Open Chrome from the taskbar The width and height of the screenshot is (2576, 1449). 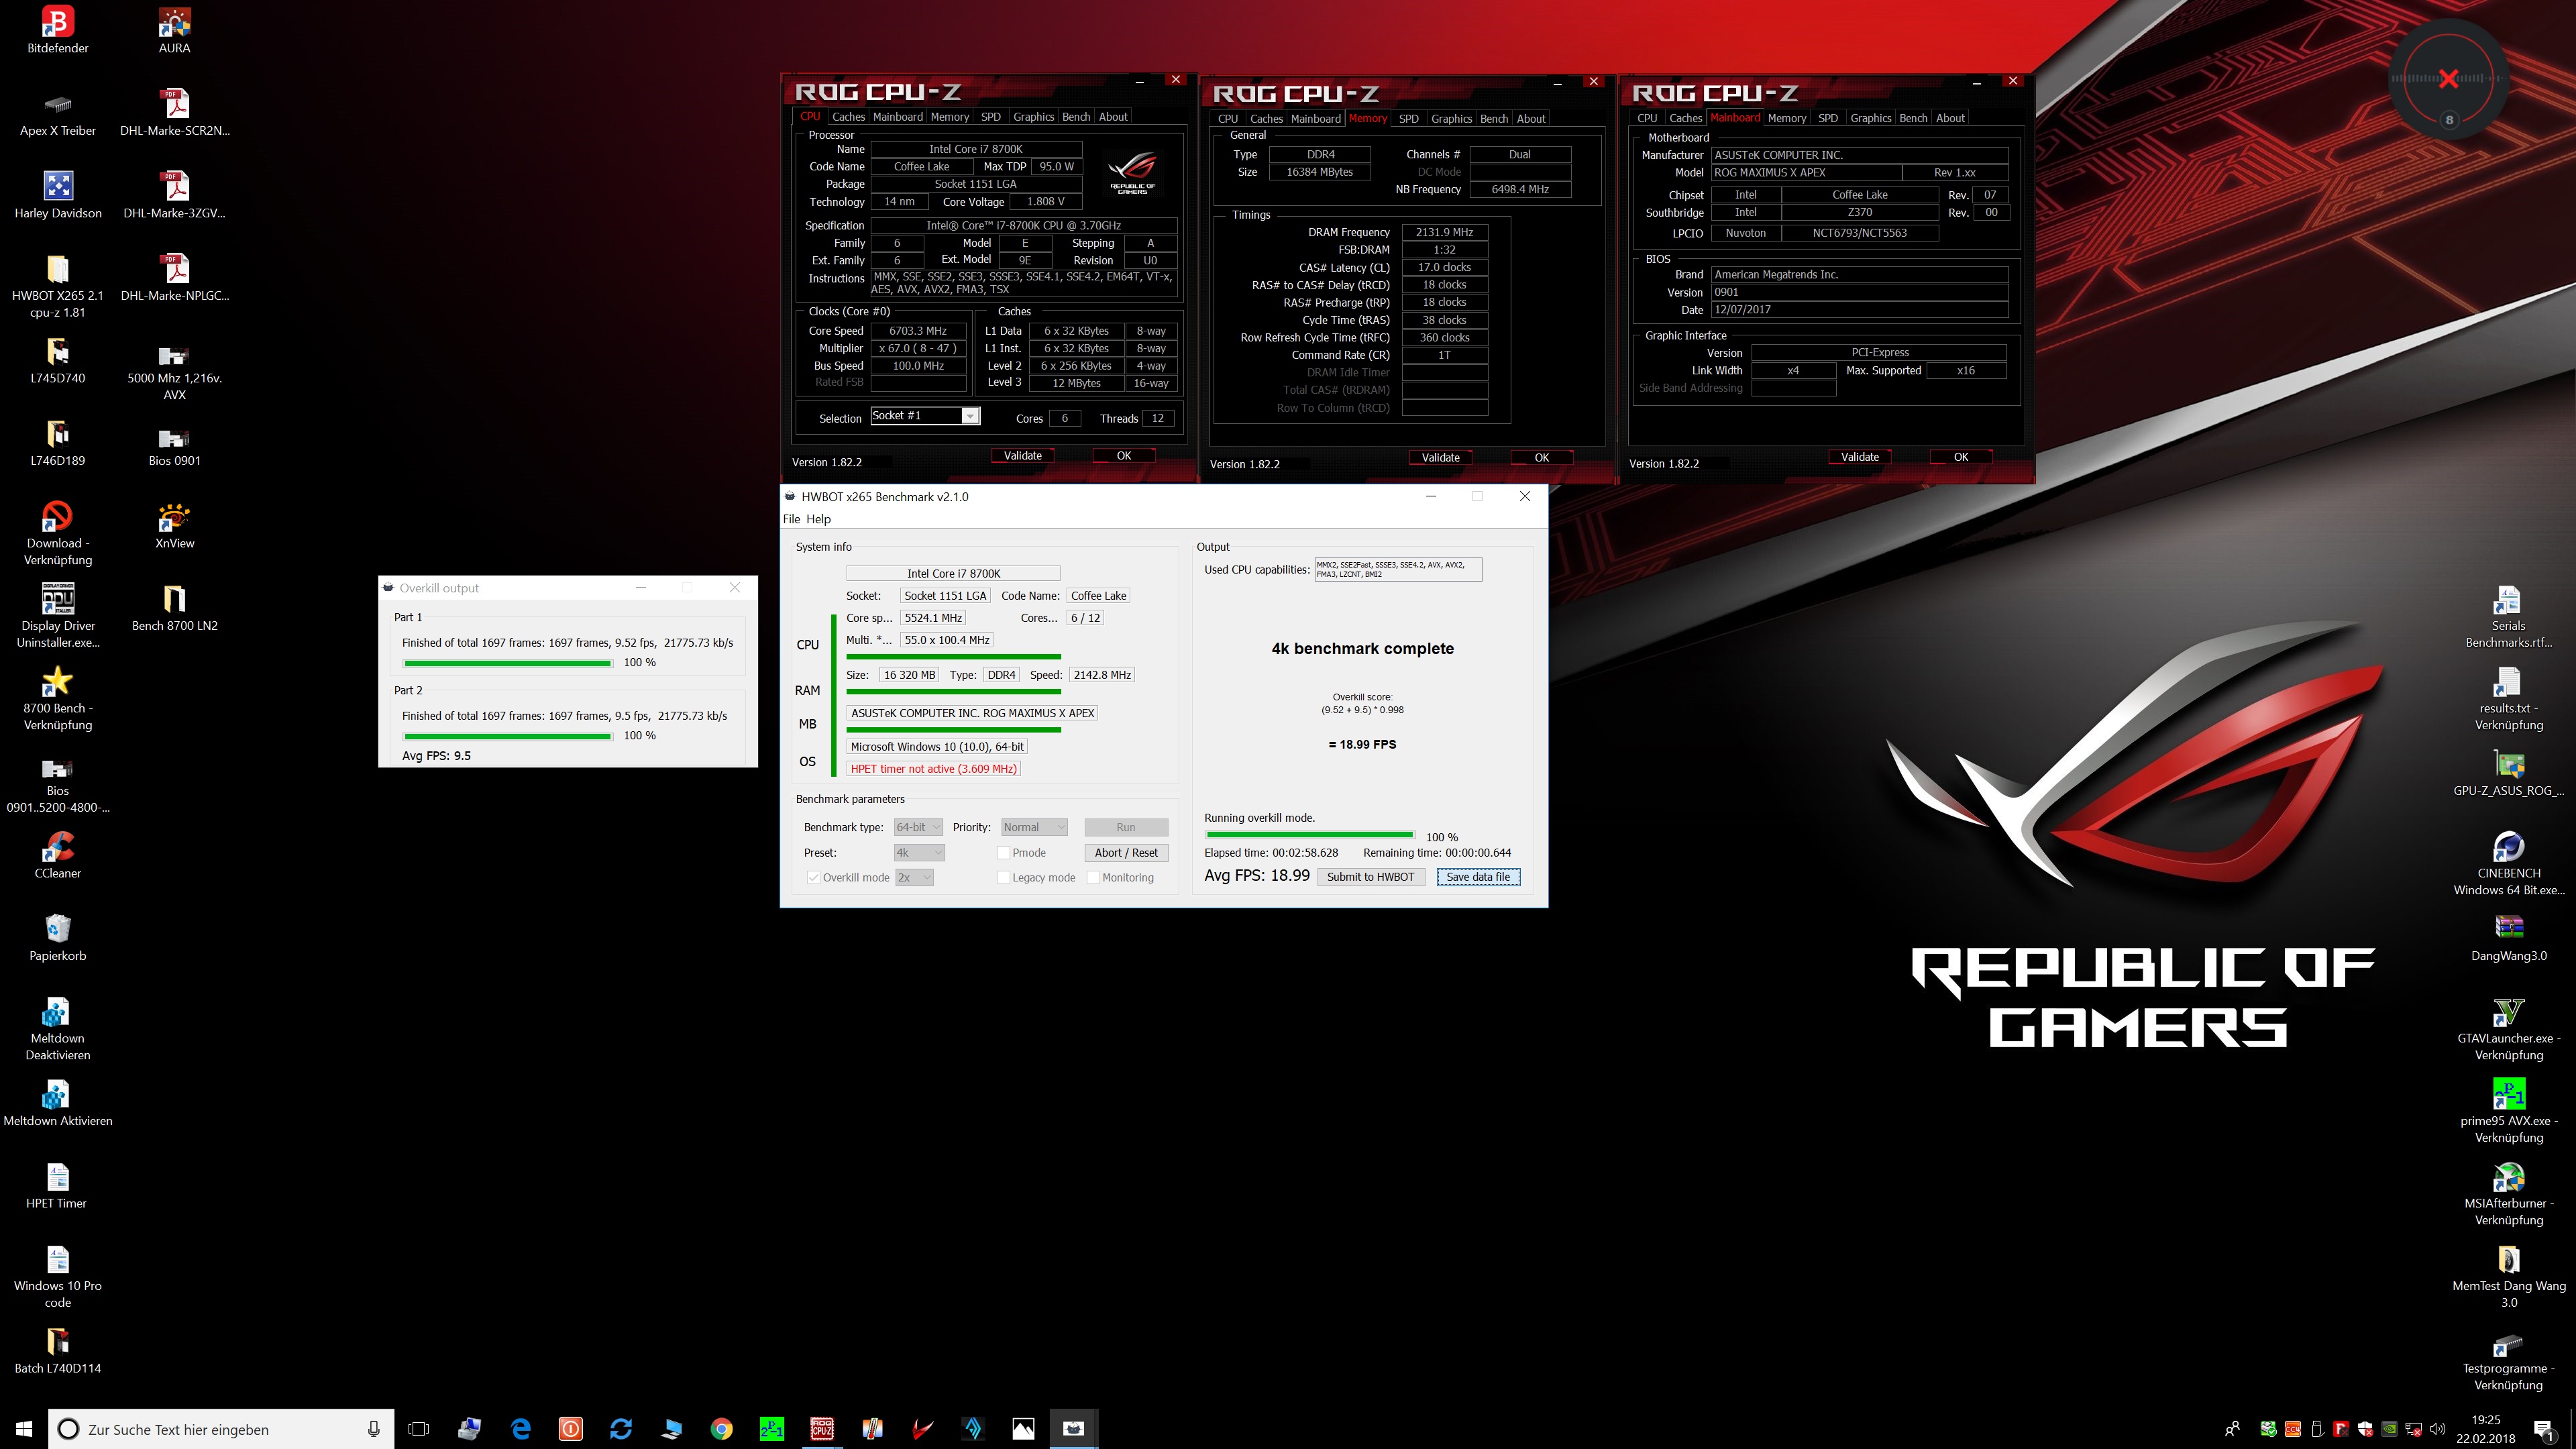pyautogui.click(x=721, y=1428)
